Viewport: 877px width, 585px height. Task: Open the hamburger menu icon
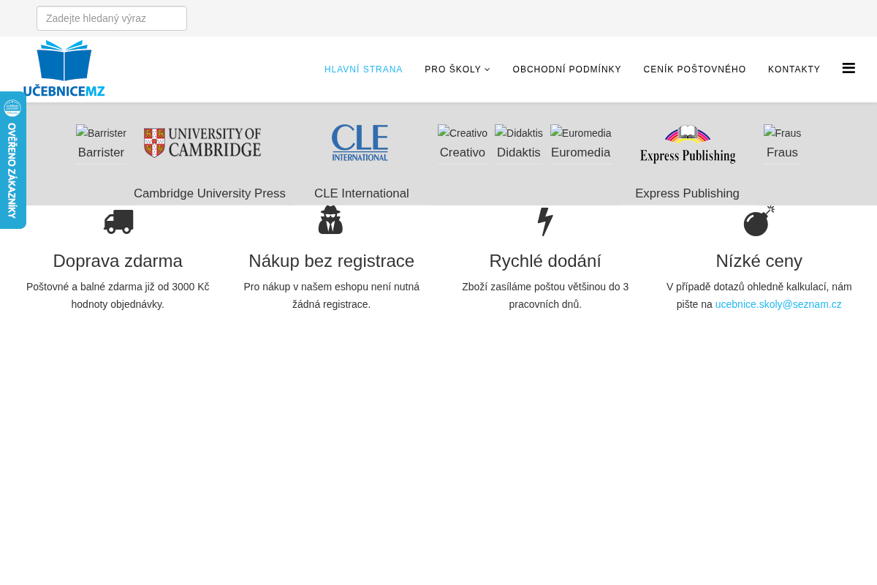848,68
